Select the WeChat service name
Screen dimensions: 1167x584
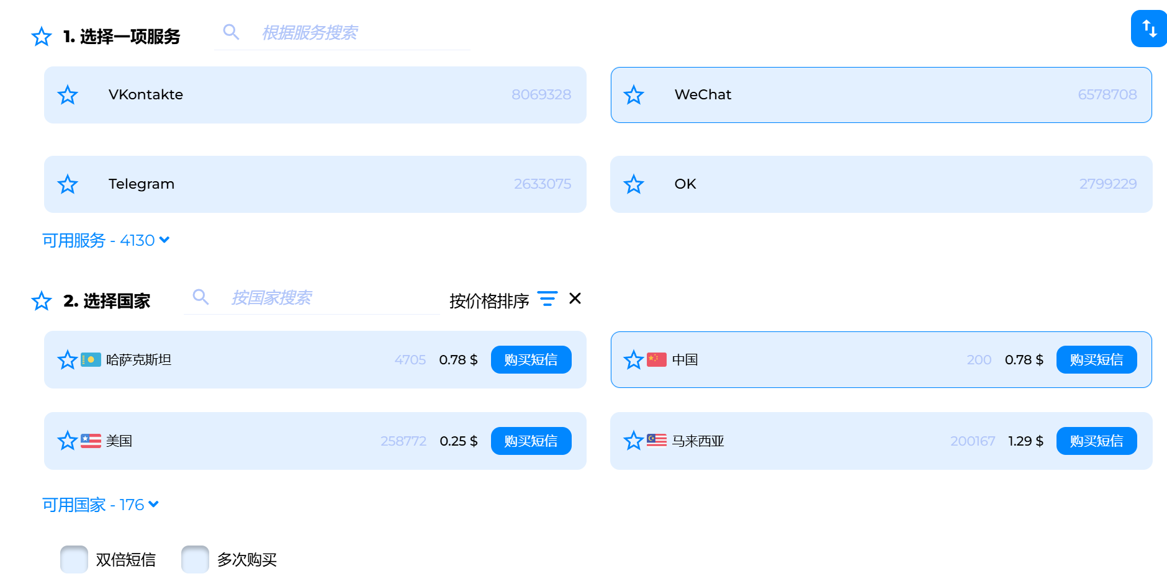tap(703, 94)
